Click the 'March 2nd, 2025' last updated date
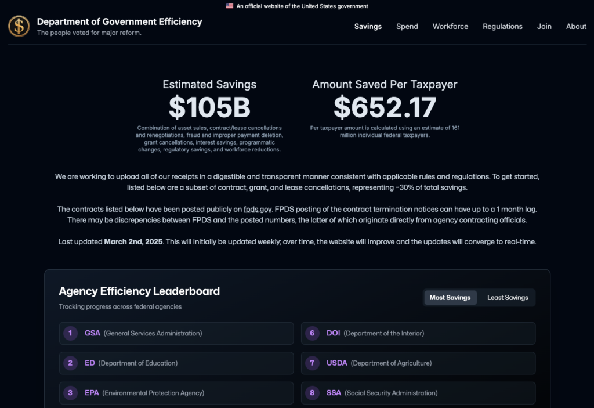594x408 pixels. 133,242
